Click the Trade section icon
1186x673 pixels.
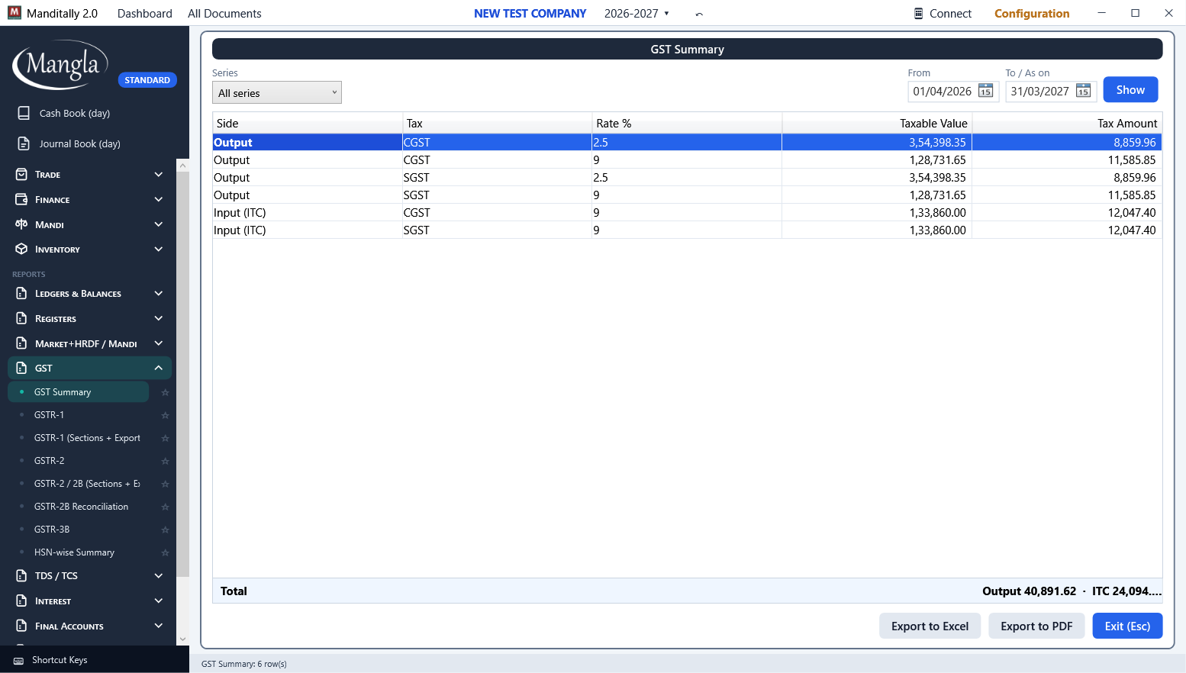tap(21, 175)
